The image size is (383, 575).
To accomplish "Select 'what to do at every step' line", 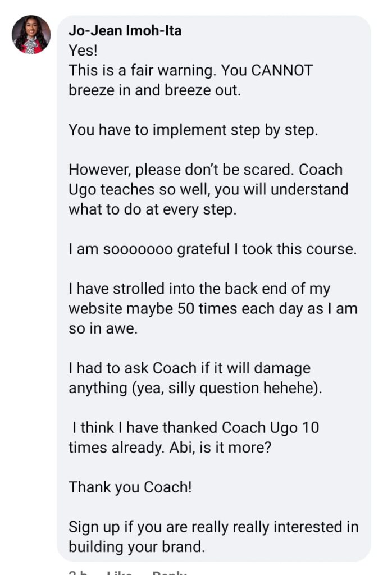I will click(x=153, y=209).
